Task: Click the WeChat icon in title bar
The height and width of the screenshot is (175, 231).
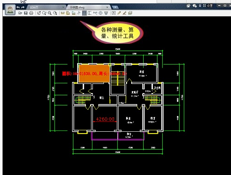Action: (195, 6)
